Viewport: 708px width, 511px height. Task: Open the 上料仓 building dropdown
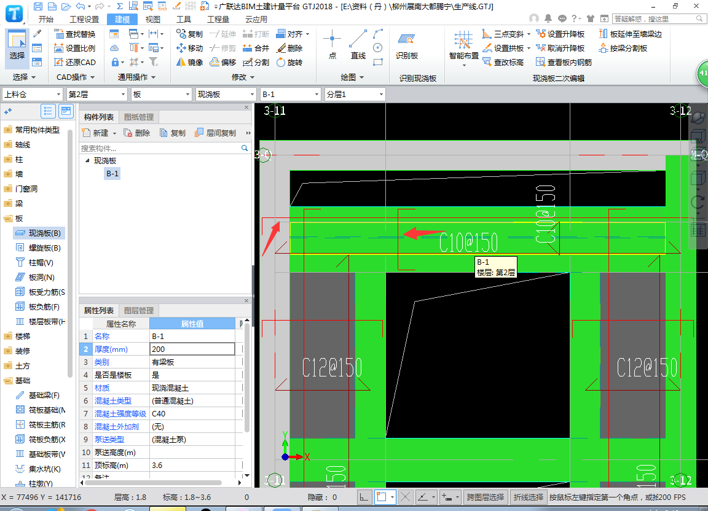pyautogui.click(x=32, y=95)
